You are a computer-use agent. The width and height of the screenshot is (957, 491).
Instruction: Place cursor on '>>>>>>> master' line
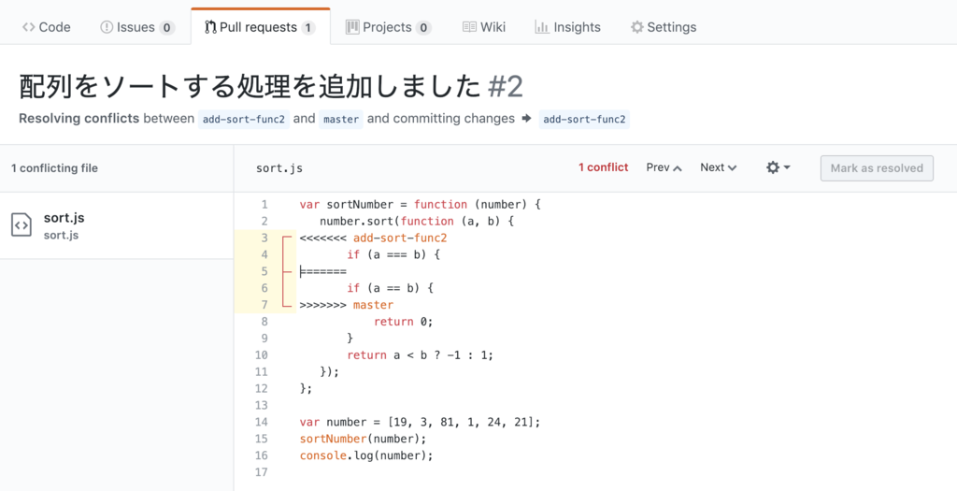pyautogui.click(x=347, y=304)
